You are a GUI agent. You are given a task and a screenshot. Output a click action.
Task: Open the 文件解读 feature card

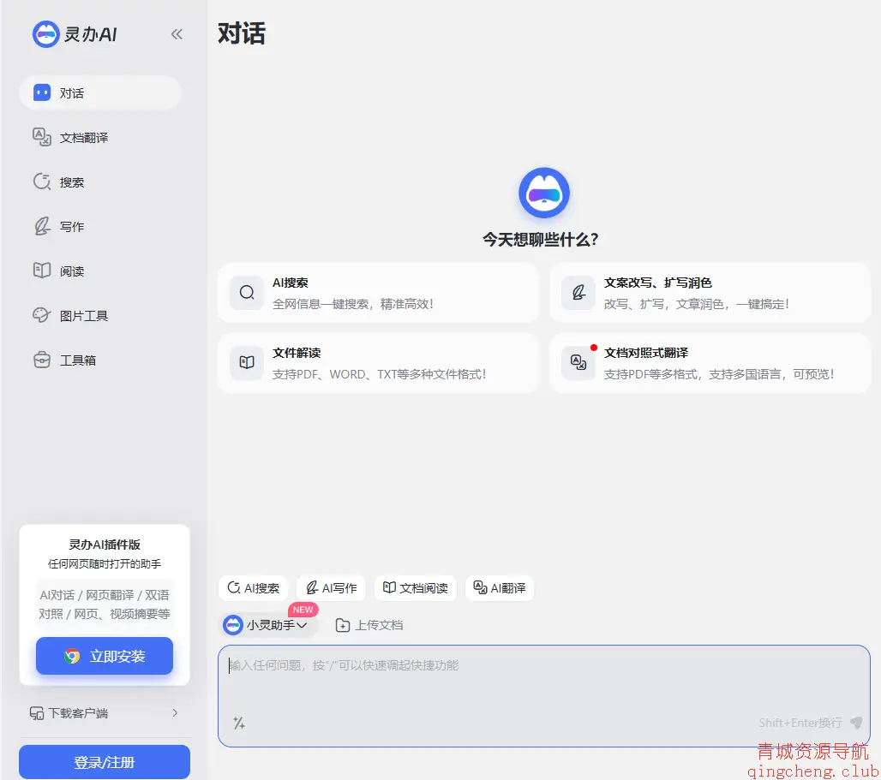[378, 363]
